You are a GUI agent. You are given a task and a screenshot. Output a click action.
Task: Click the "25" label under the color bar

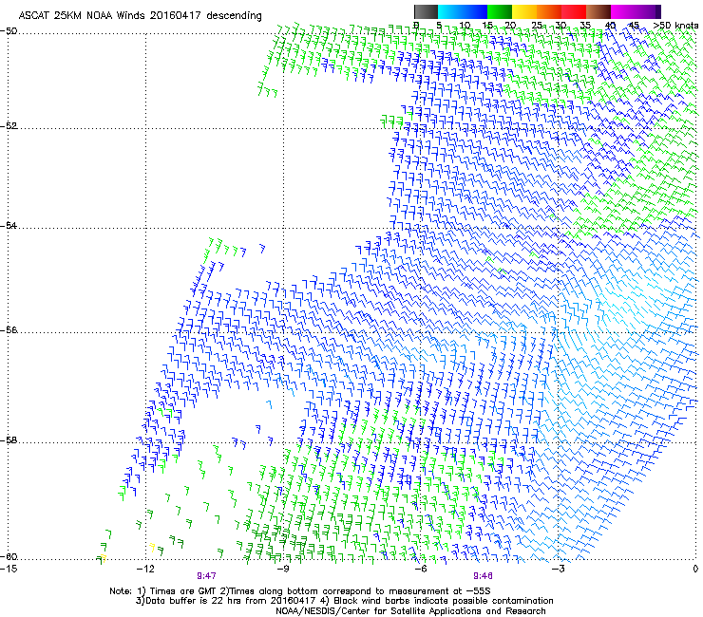(536, 26)
